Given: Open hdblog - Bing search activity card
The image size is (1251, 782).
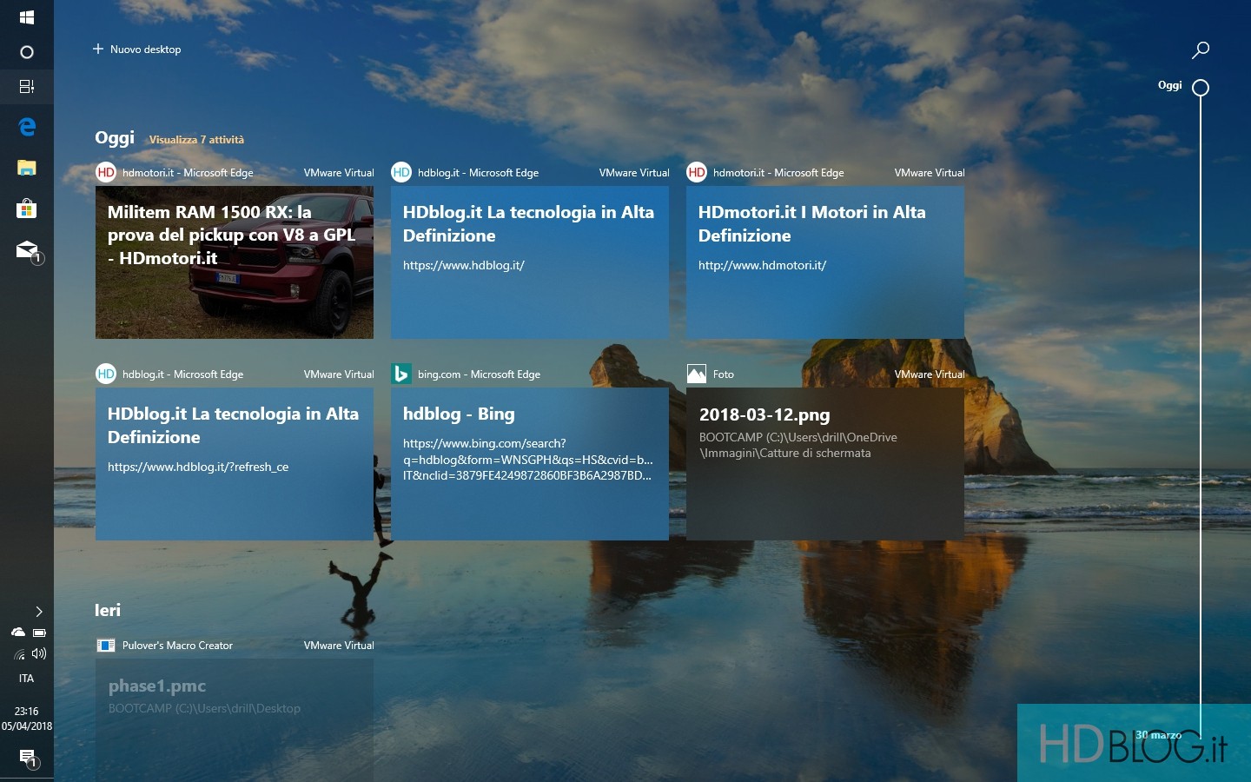Looking at the screenshot, I should [530, 464].
